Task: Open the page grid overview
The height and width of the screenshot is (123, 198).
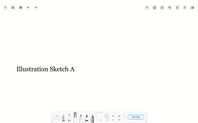Action: [21, 8]
